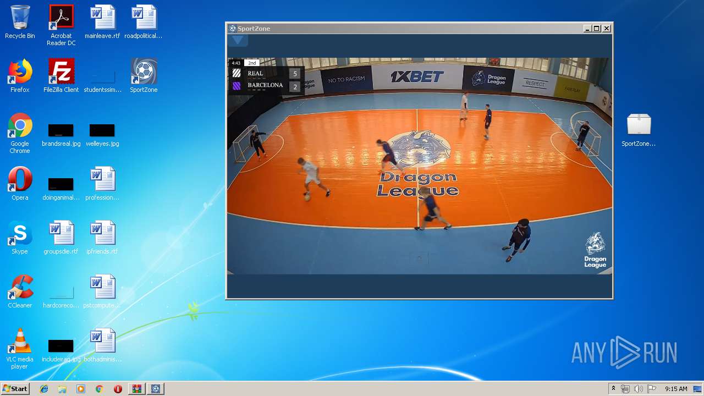Click the 2nd half indicator label

tap(252, 63)
